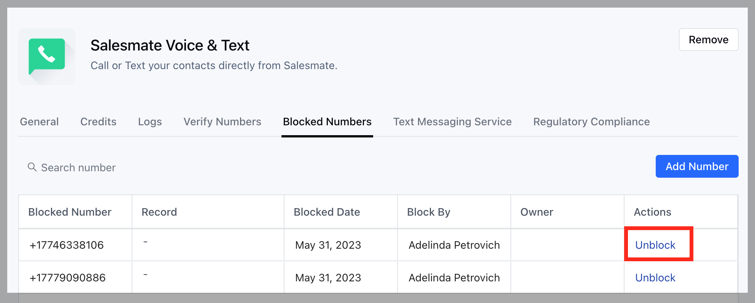Image resolution: width=755 pixels, height=303 pixels.
Task: Click the Remove button
Action: 708,39
